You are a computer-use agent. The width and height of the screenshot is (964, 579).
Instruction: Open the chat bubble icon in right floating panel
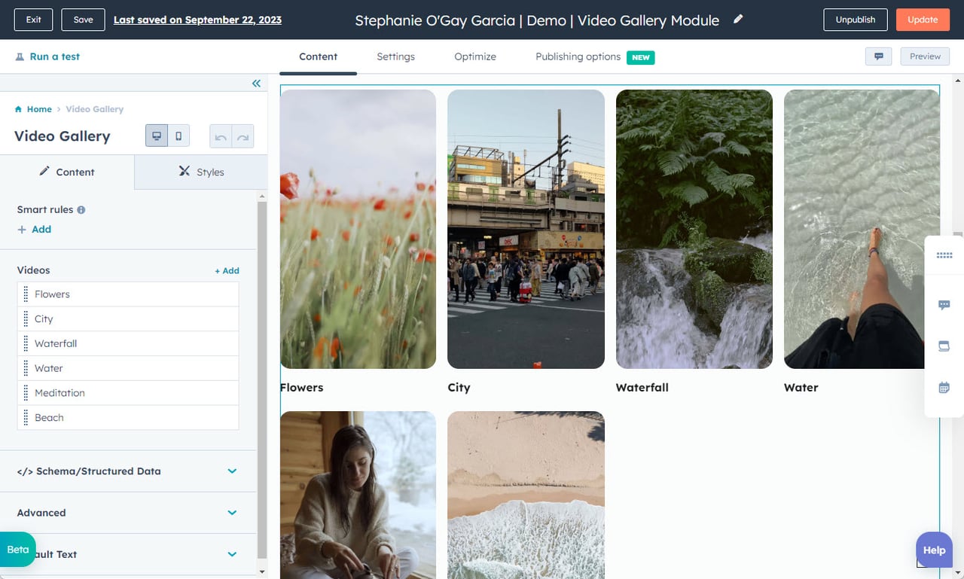(944, 305)
